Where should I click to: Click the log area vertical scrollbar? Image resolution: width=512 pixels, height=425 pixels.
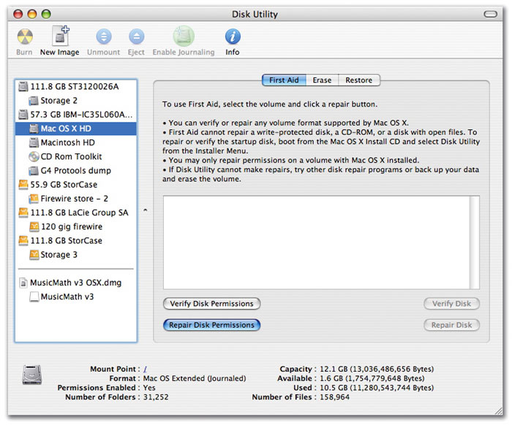pyautogui.click(x=475, y=242)
